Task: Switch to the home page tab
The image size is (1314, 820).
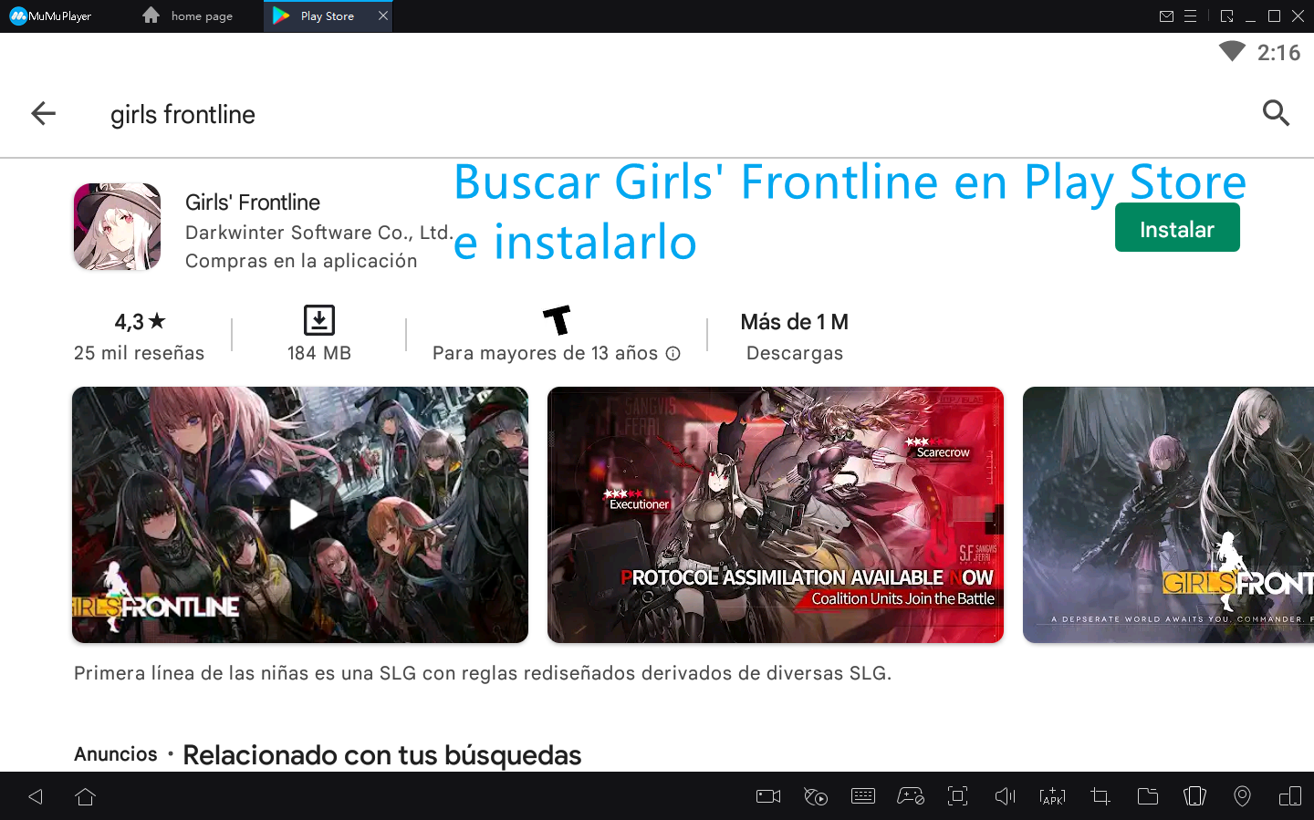Action: 188,16
